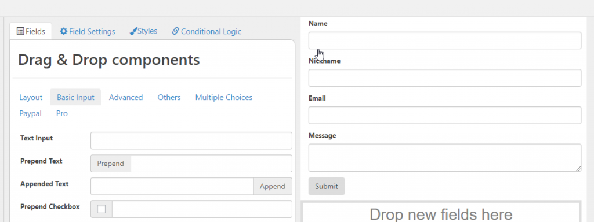The height and width of the screenshot is (222, 594).
Task: Click the Text Input component field
Action: point(191,140)
